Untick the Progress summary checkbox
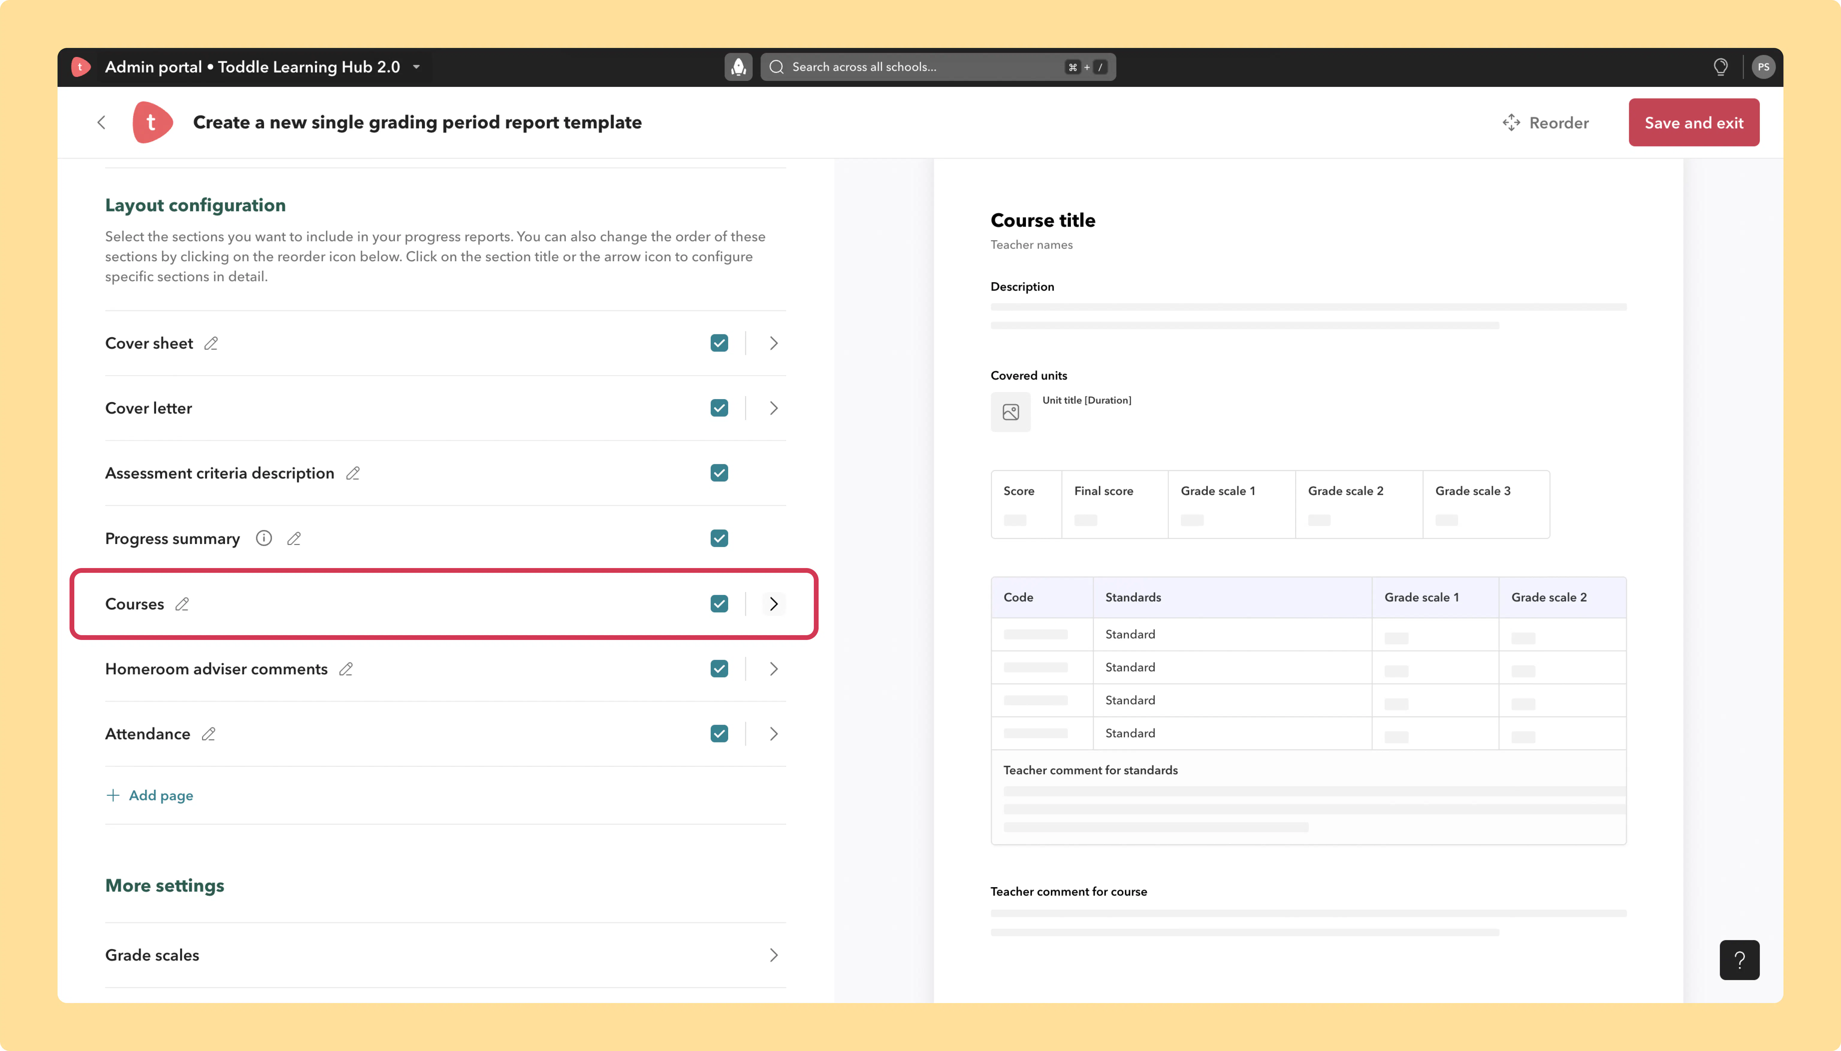The image size is (1841, 1051). [719, 538]
